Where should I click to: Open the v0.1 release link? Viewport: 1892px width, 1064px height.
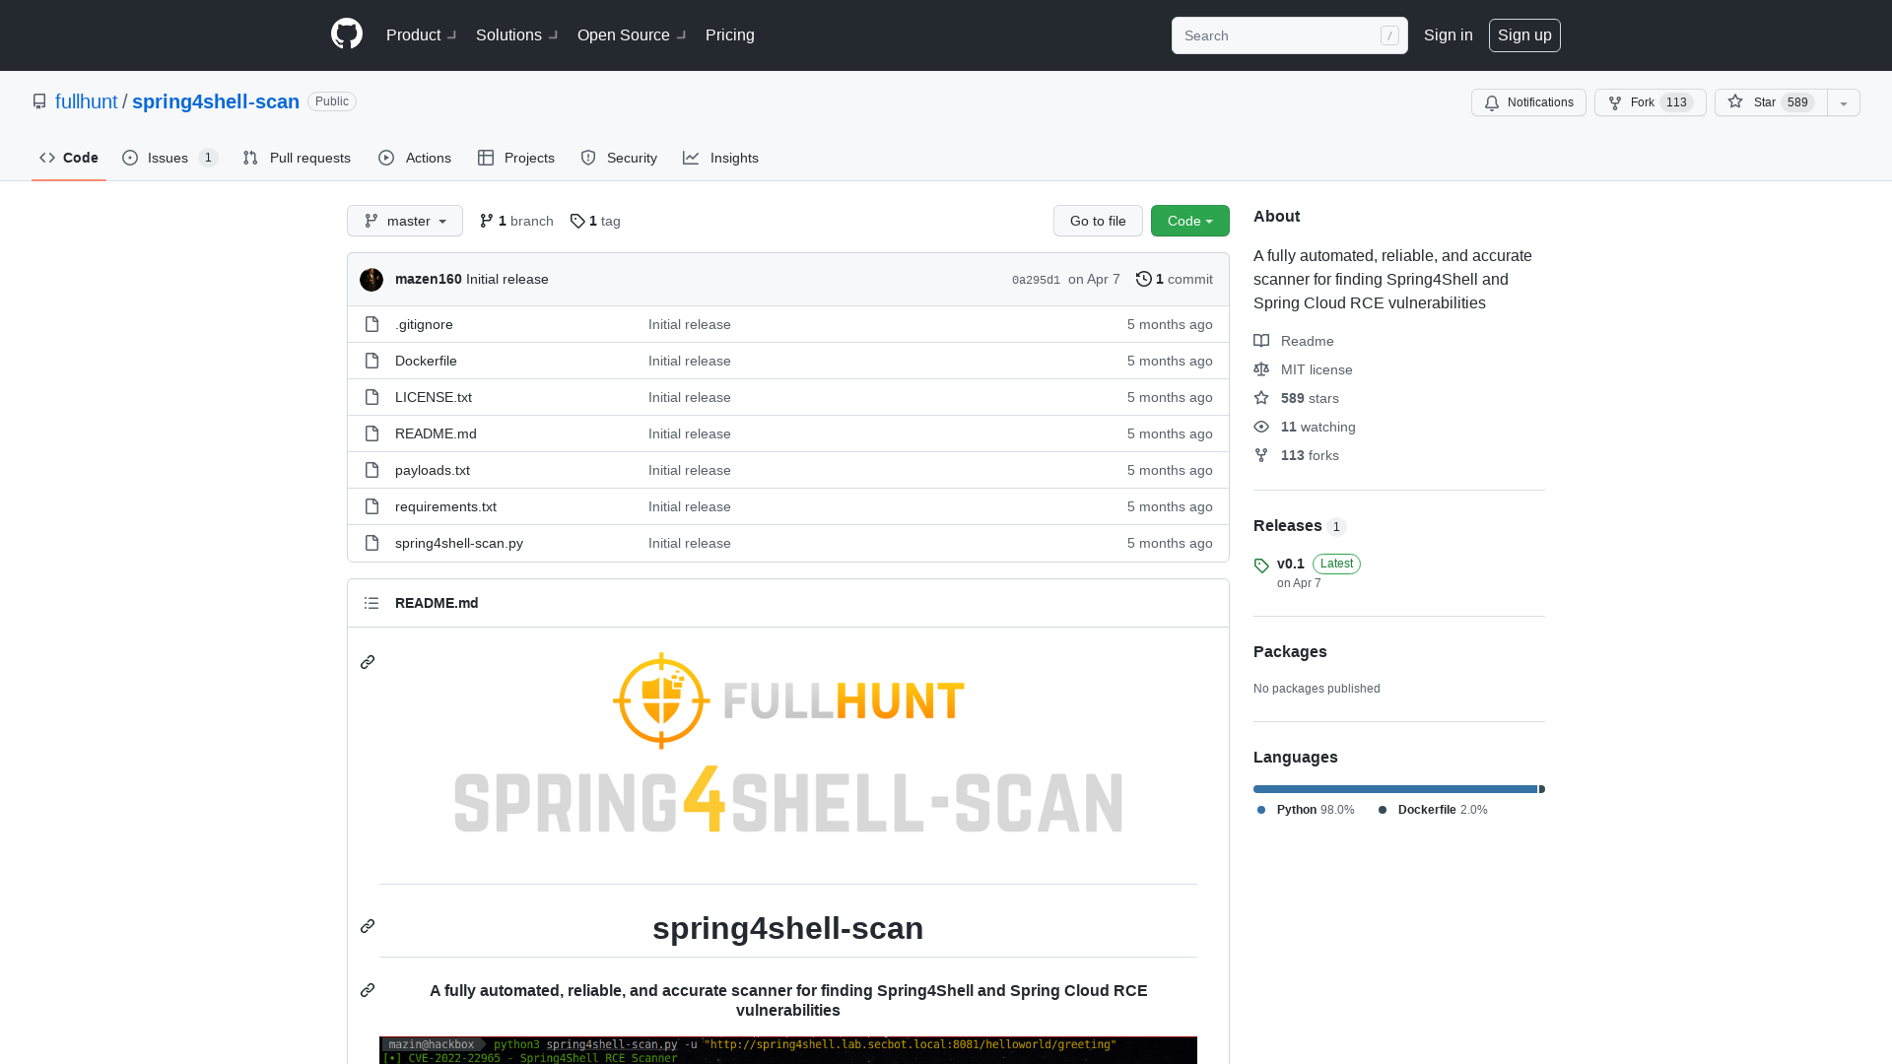(1291, 564)
